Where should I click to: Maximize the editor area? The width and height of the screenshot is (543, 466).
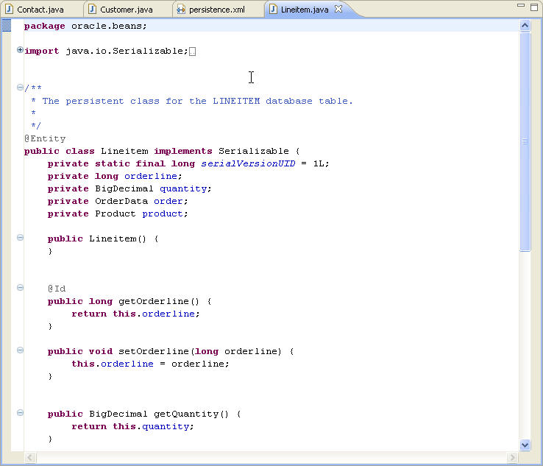(x=534, y=7)
